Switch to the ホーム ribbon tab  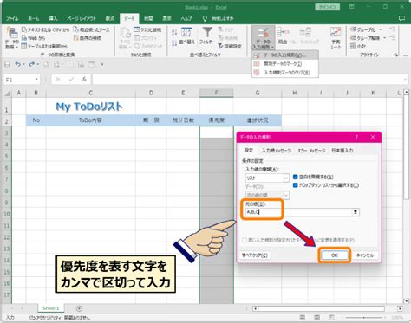[34, 18]
